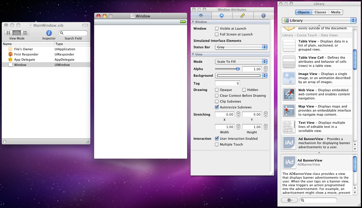
Task: Open the Identity inspector info icon
Action: [263, 15]
